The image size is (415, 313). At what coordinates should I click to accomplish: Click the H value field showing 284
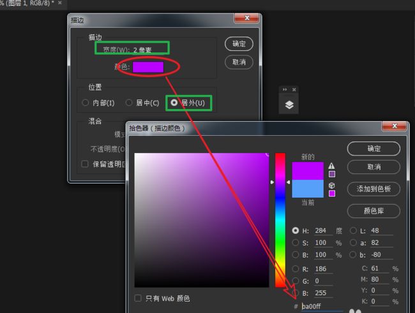click(324, 231)
